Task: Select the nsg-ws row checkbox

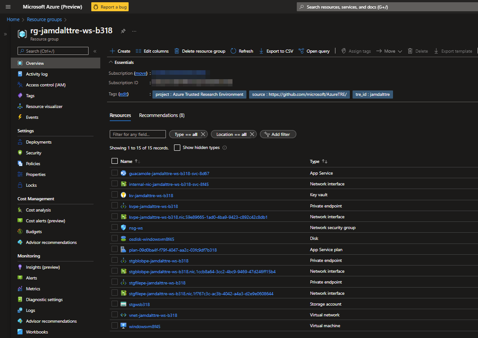Action: coord(115,228)
